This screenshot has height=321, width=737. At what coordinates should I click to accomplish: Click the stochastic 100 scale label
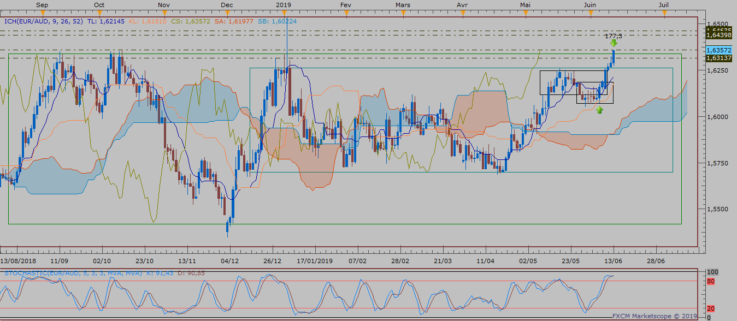pos(712,271)
